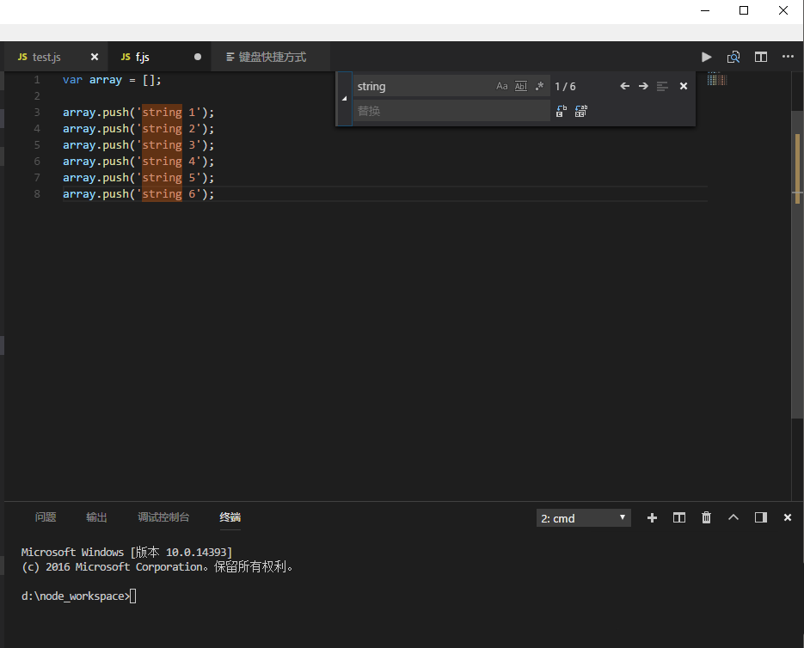
Task: Maximize panel with up chevron
Action: [733, 517]
